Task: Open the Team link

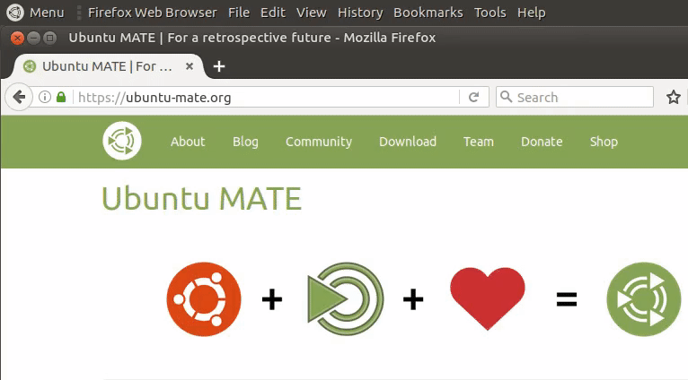Action: point(478,142)
